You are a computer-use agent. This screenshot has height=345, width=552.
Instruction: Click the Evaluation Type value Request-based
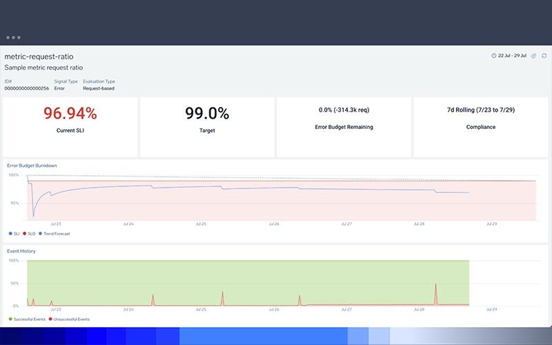99,88
